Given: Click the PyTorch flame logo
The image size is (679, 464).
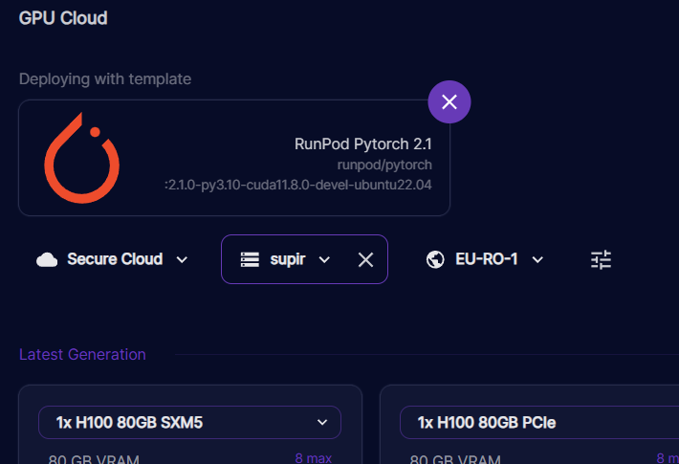Looking at the screenshot, I should point(82,158).
